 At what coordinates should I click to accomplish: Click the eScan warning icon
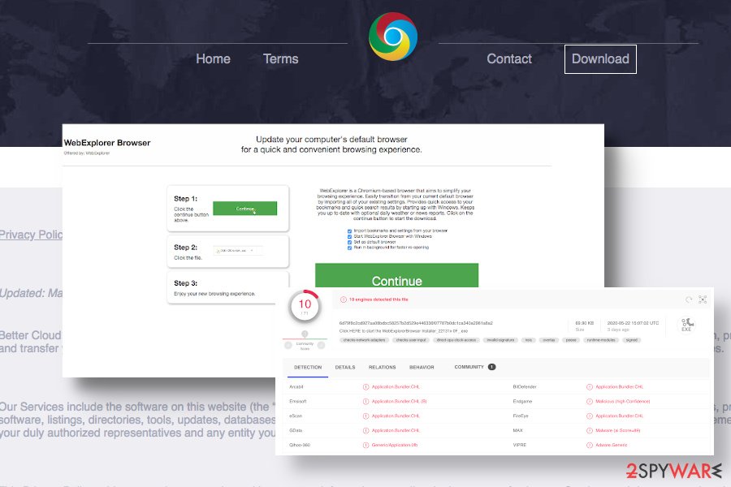366,416
